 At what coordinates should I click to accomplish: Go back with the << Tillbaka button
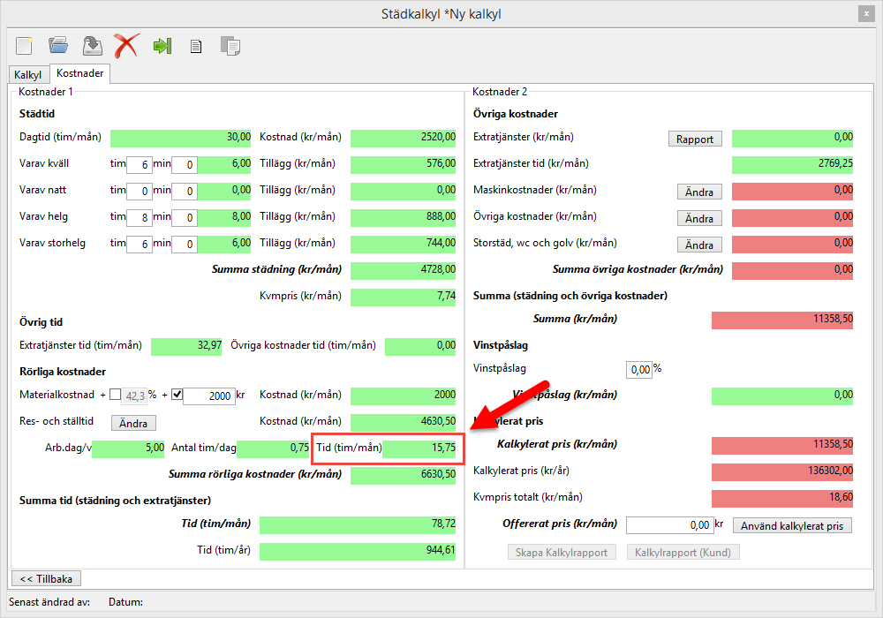click(x=46, y=578)
